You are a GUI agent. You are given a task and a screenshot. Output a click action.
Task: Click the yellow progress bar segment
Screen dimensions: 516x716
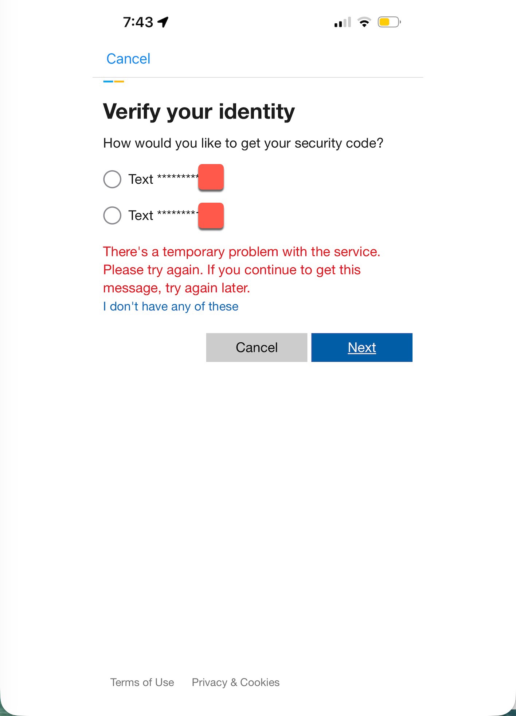(x=120, y=82)
